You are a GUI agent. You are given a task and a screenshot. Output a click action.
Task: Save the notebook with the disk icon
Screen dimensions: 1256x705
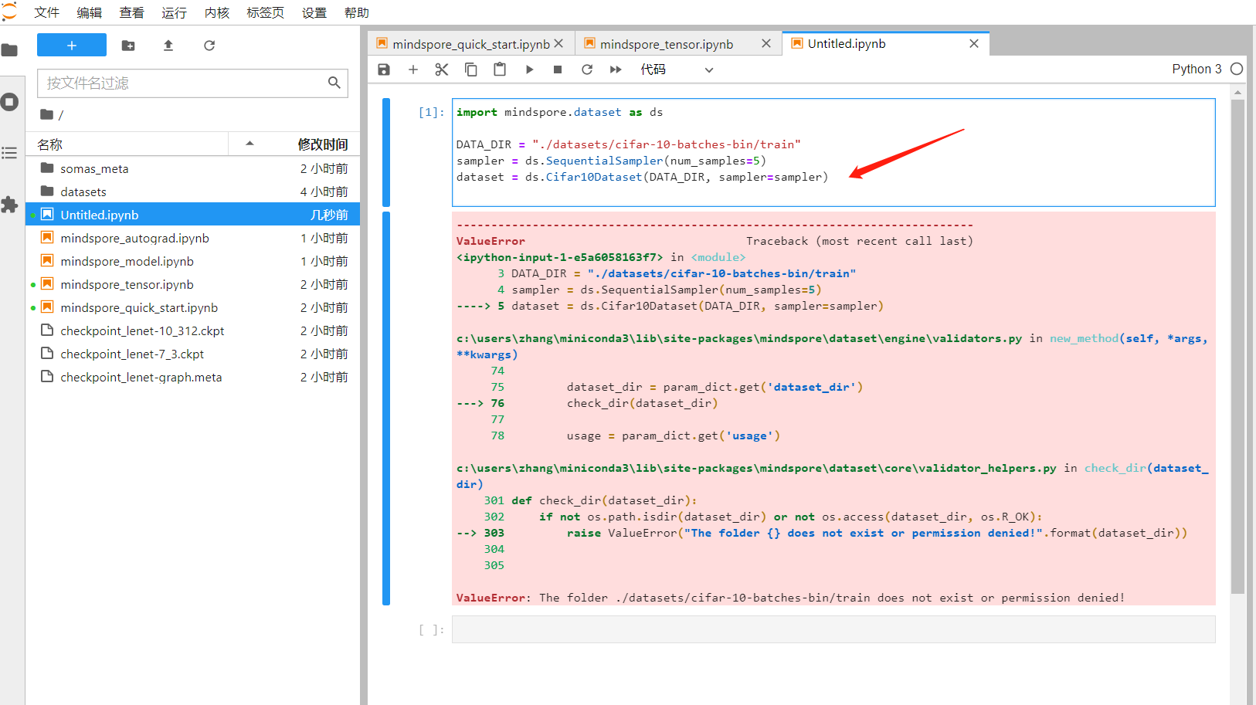point(384,69)
